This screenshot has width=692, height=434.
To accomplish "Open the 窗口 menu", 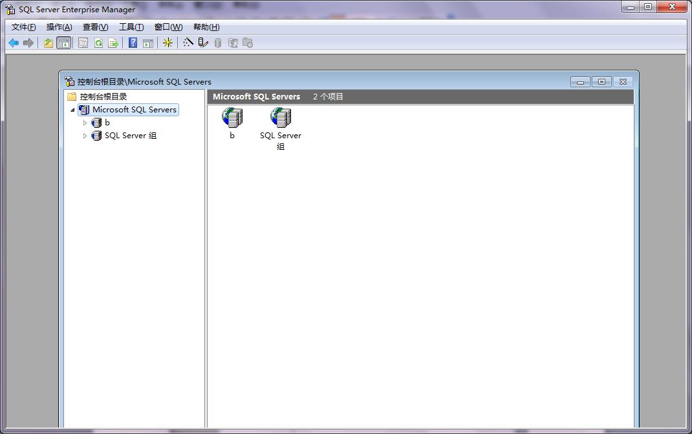I will (167, 26).
